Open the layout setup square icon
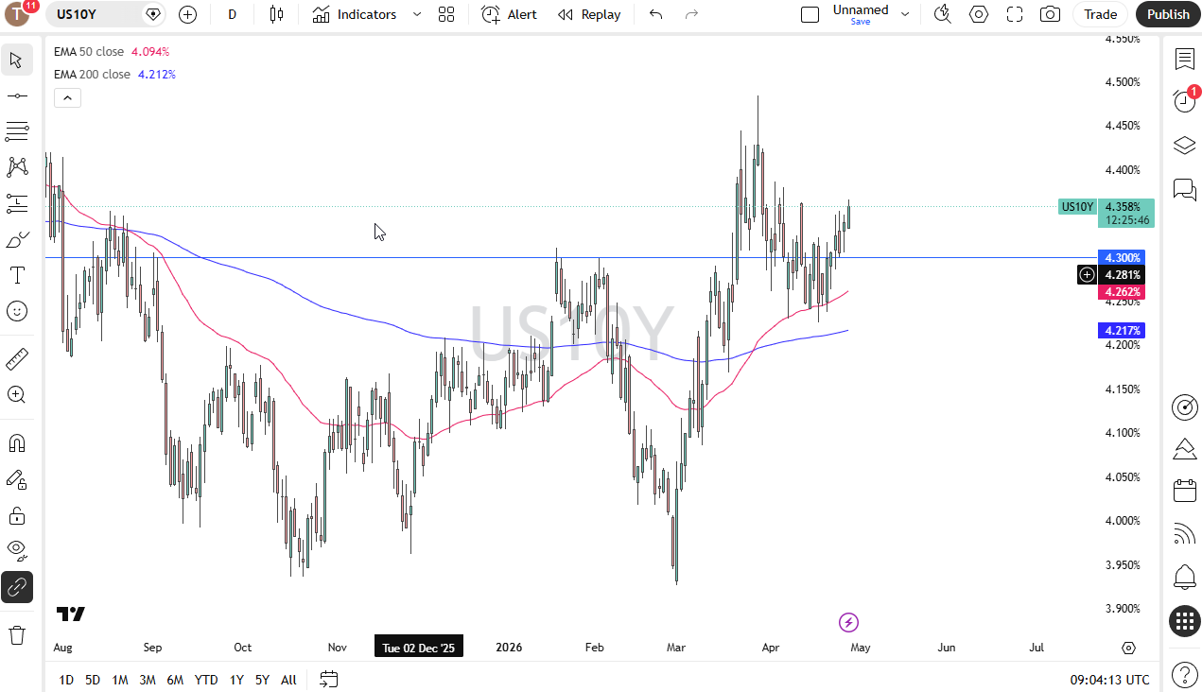This screenshot has height=692, width=1202. (x=810, y=14)
